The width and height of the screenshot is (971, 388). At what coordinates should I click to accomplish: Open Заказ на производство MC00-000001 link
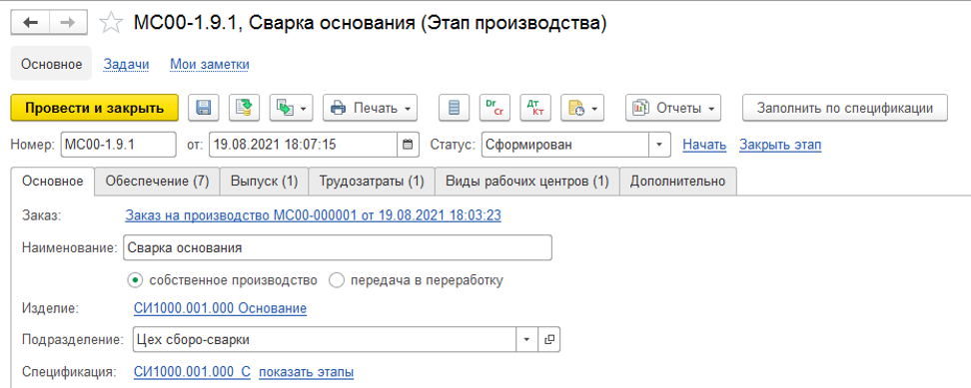(x=314, y=215)
